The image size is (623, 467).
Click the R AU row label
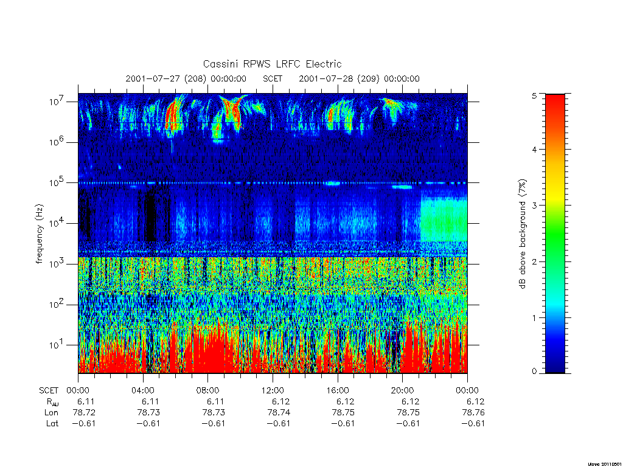tap(52, 402)
